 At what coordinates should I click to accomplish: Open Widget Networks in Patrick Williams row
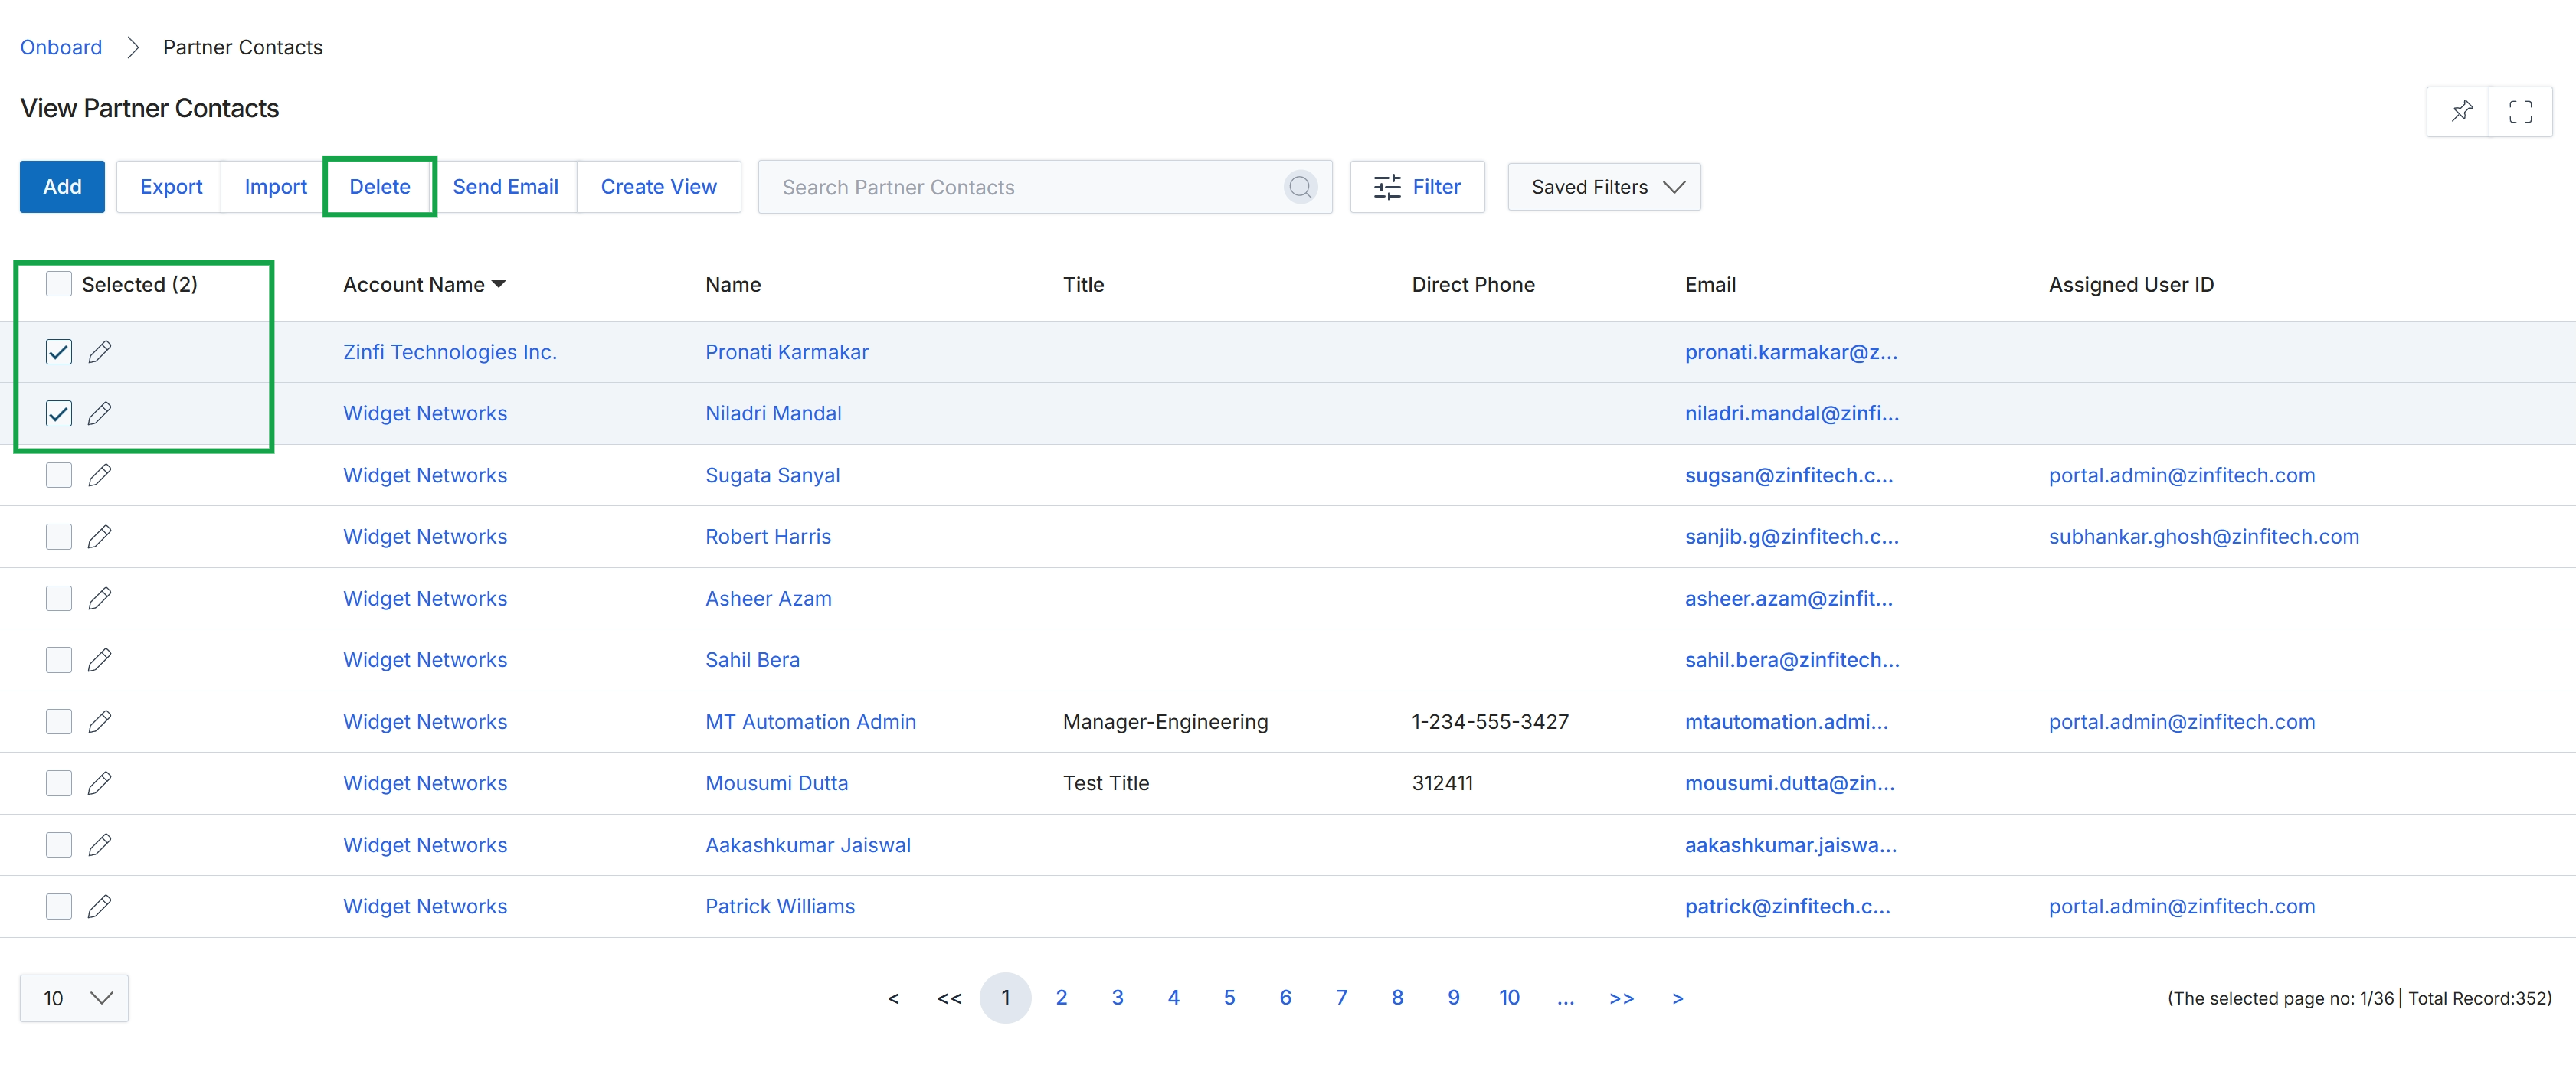pyautogui.click(x=425, y=907)
